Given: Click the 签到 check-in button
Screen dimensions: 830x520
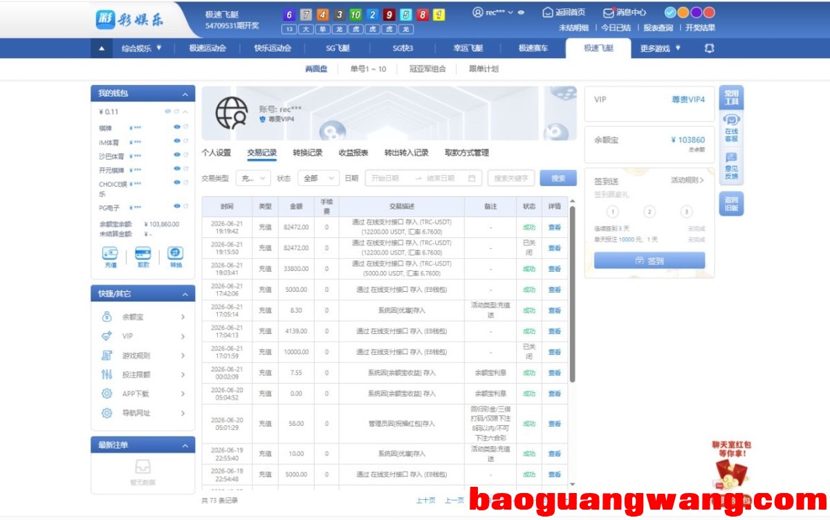Looking at the screenshot, I should click(x=649, y=261).
